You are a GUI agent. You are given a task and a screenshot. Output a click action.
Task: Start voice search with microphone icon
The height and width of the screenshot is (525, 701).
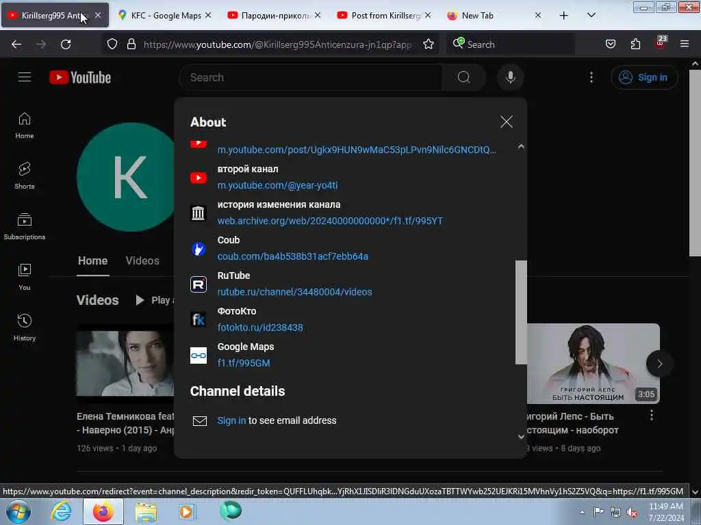point(510,77)
